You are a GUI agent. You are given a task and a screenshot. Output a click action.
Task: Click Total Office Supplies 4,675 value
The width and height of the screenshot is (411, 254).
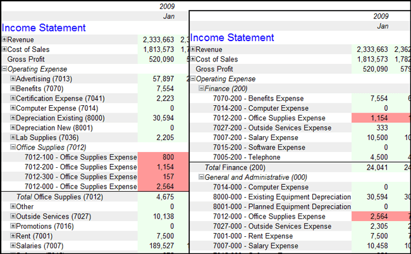click(165, 197)
